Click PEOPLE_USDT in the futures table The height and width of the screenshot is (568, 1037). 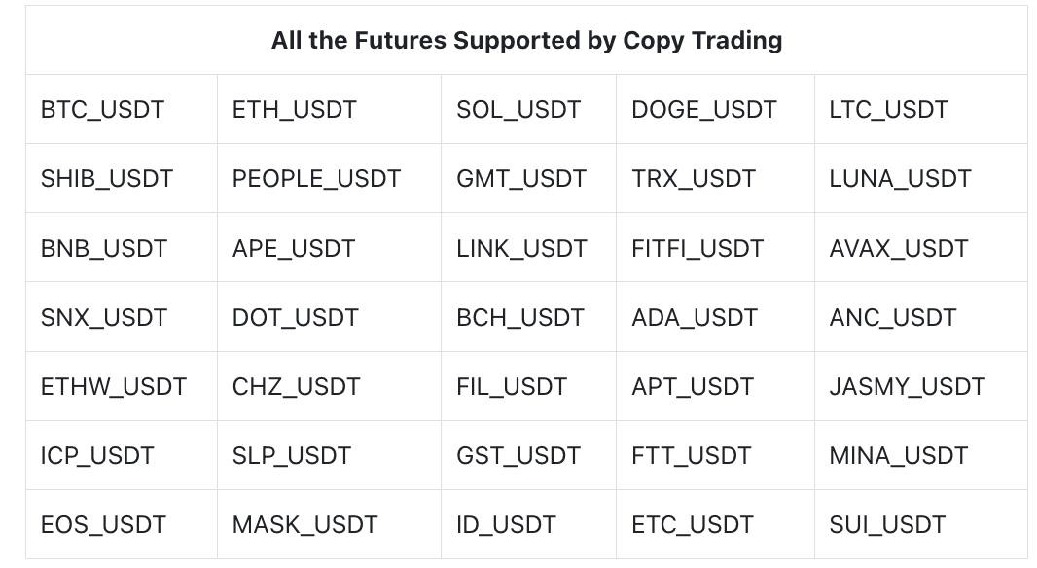(x=316, y=179)
